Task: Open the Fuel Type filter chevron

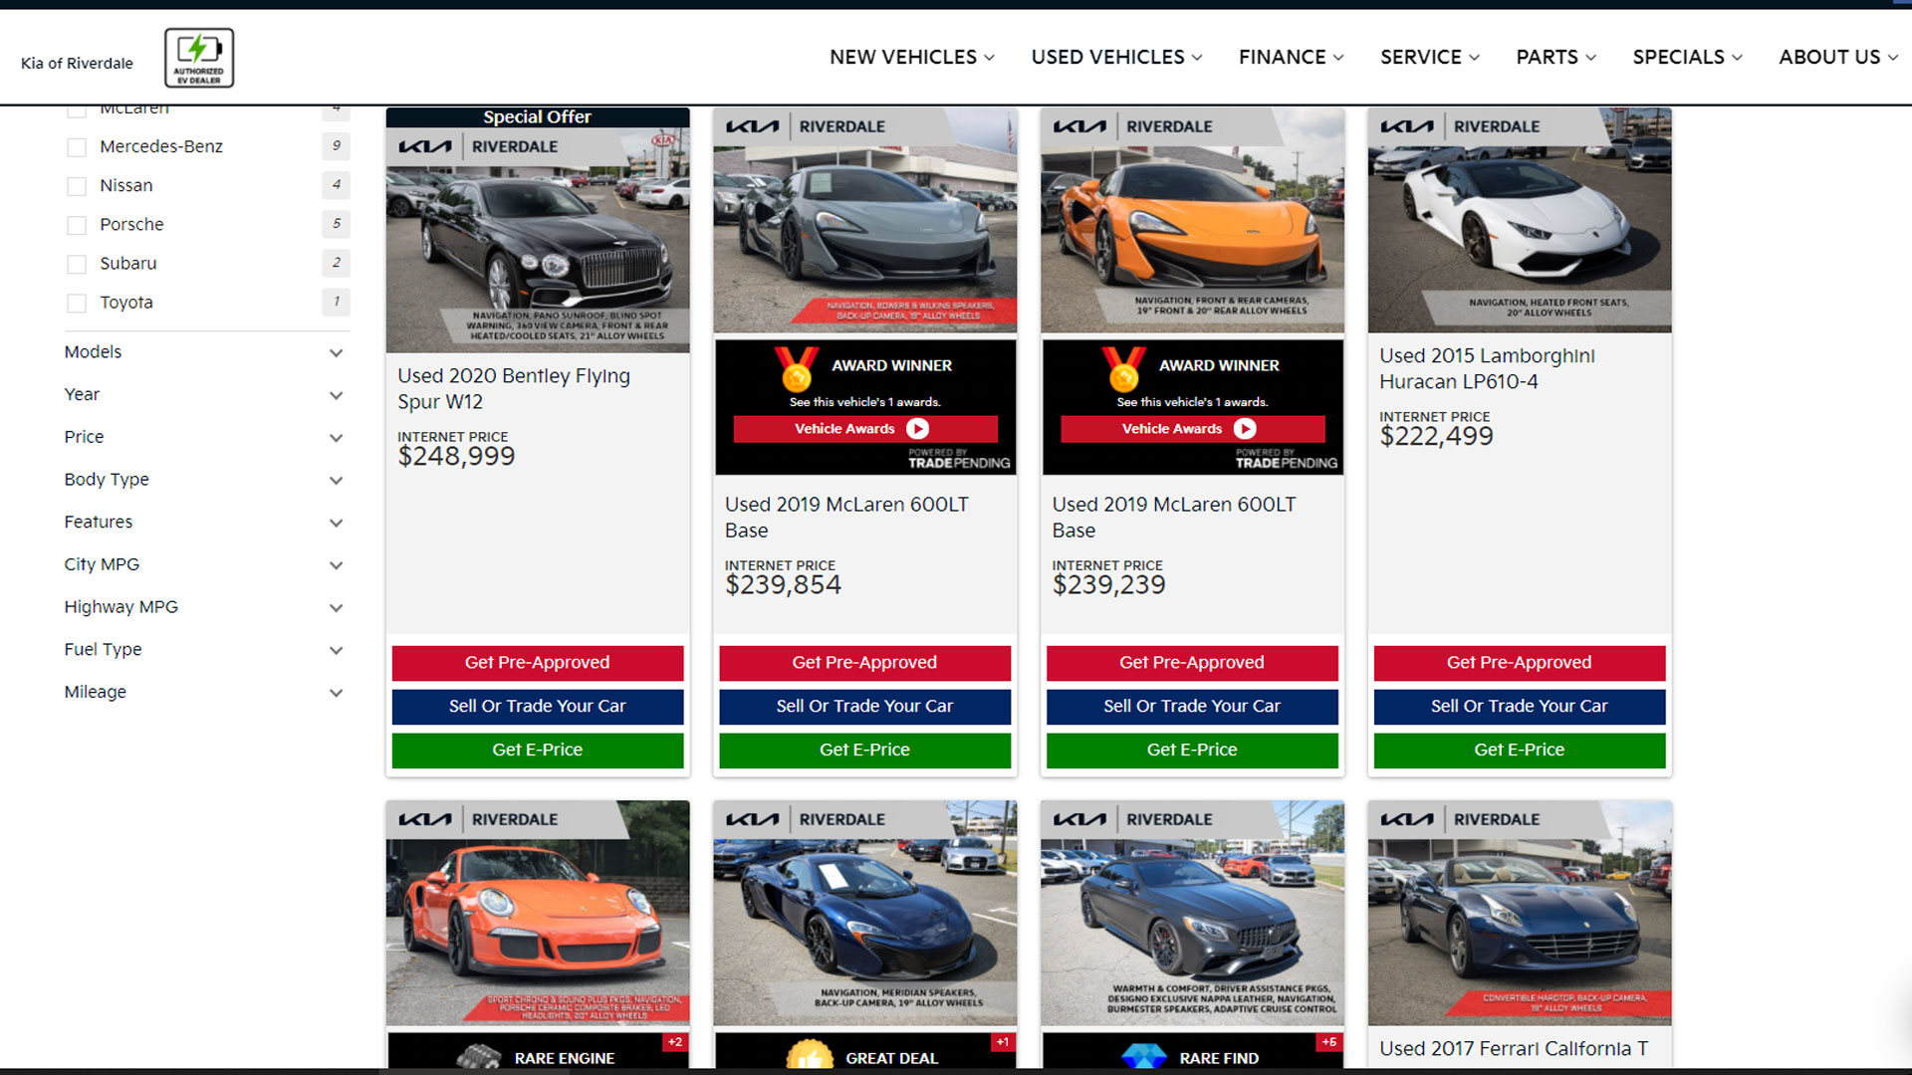Action: pos(336,650)
